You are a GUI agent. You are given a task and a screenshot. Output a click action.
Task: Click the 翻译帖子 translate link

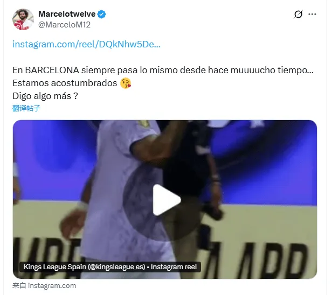coord(26,108)
